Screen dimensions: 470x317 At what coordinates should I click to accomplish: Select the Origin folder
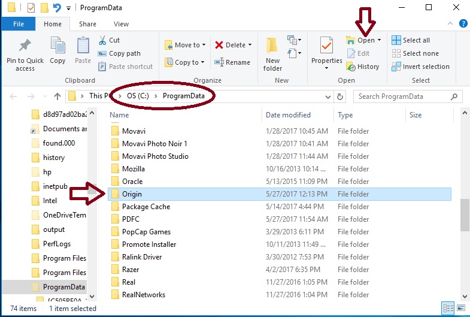click(x=280, y=194)
